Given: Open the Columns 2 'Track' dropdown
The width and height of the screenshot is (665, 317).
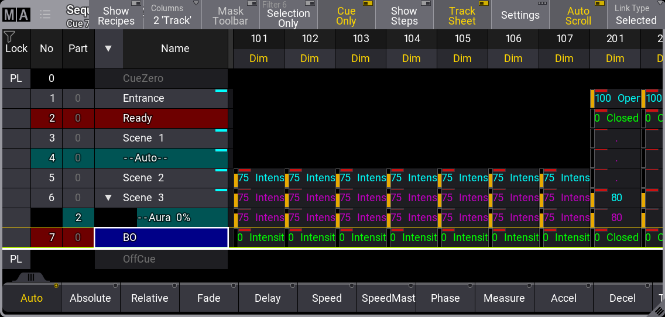Looking at the screenshot, I should pos(174,15).
